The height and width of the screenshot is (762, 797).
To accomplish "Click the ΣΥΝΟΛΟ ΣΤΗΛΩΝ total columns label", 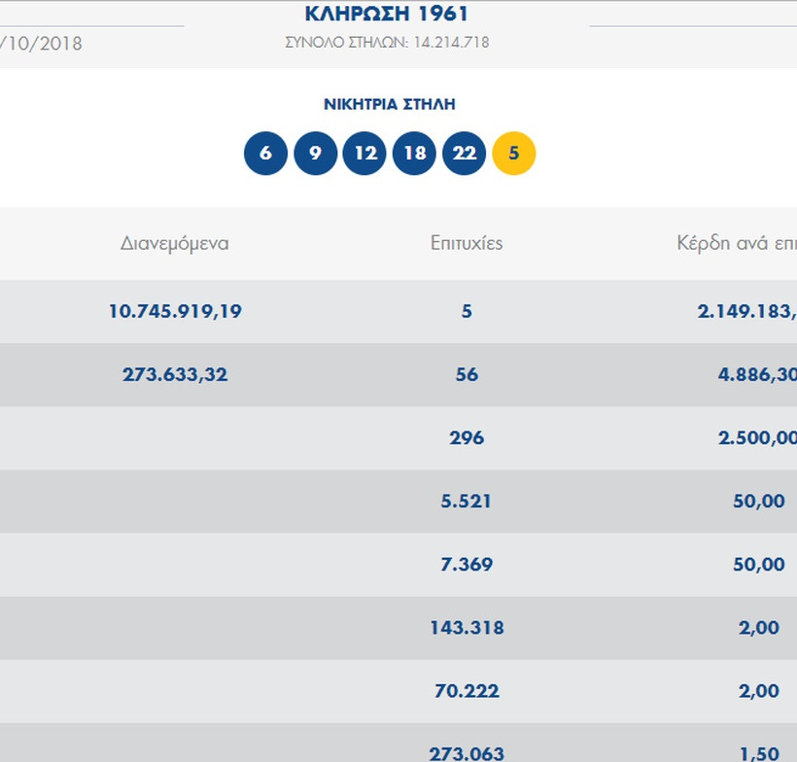I will tap(387, 42).
